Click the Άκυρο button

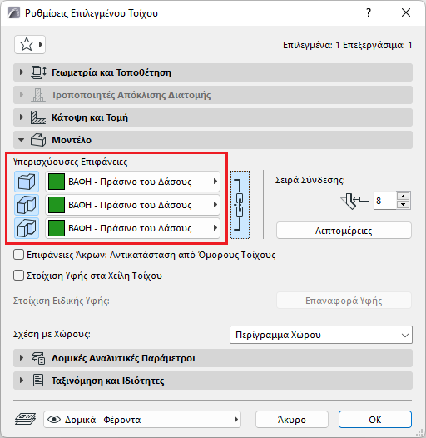[x=292, y=420]
